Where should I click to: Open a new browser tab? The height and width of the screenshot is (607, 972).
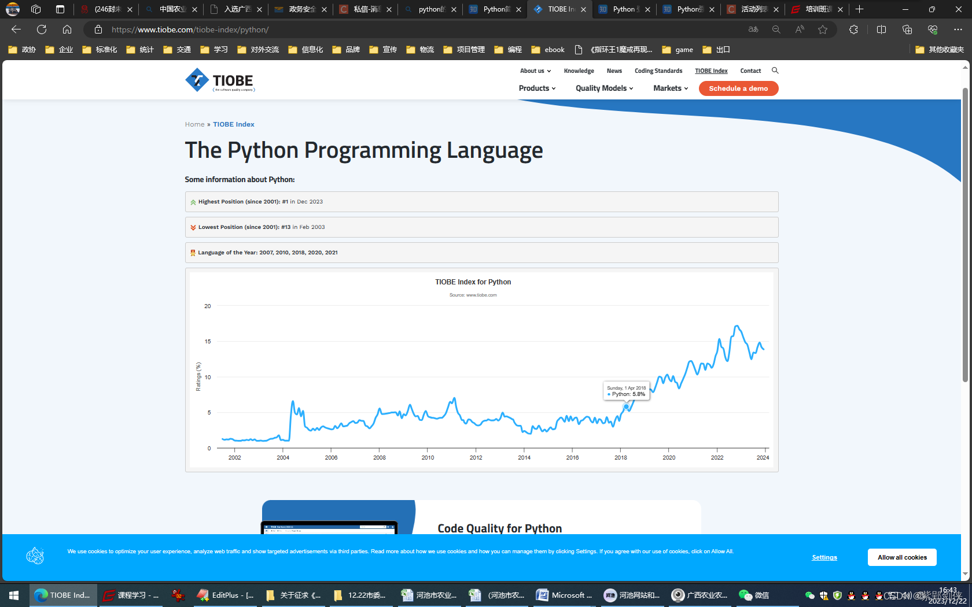click(860, 9)
